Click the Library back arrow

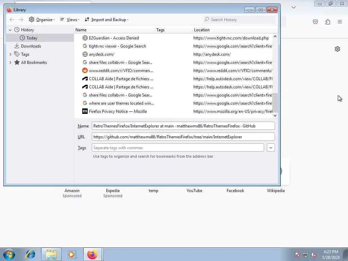[x=12, y=20]
